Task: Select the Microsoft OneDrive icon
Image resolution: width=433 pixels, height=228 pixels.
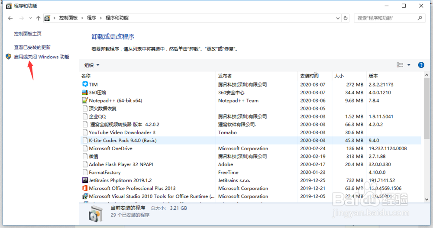Action: (x=85, y=148)
